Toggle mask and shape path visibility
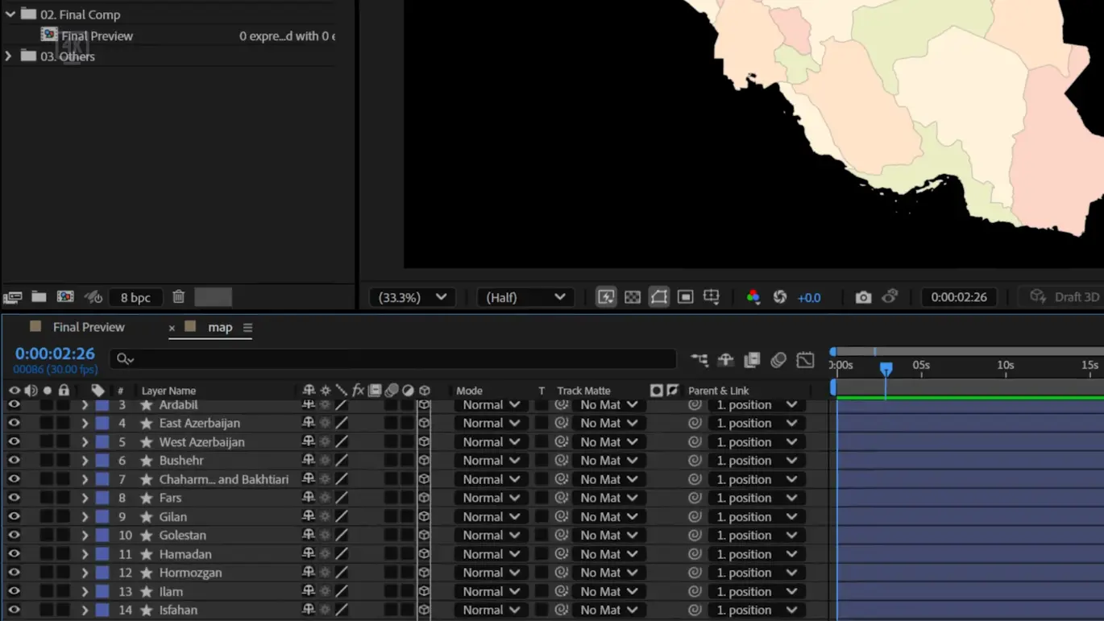The width and height of the screenshot is (1104, 621). (x=659, y=297)
